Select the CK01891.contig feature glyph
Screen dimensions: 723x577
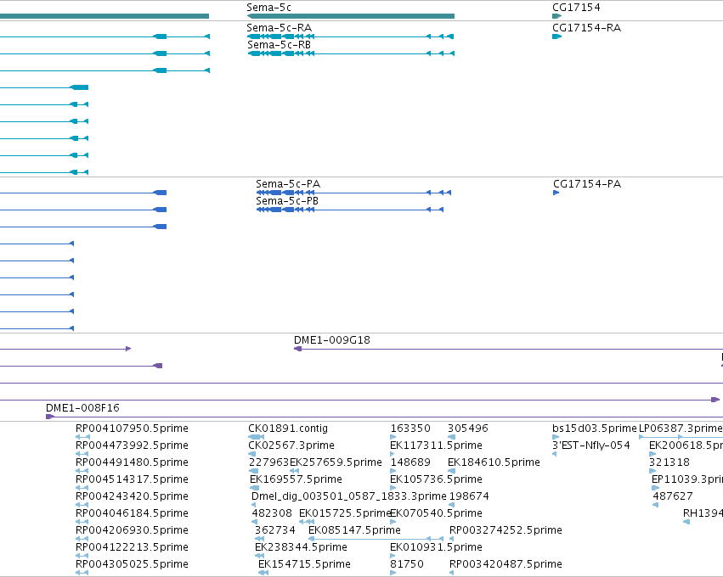click(x=256, y=437)
